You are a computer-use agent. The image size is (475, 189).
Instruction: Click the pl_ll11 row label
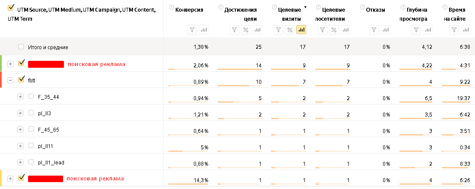[45, 146]
